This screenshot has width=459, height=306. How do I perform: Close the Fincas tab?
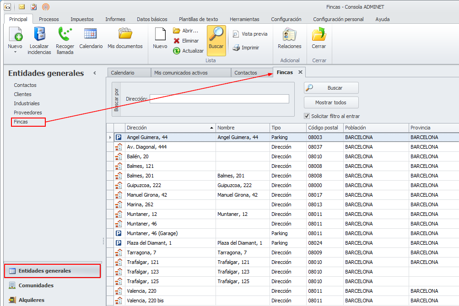300,72
